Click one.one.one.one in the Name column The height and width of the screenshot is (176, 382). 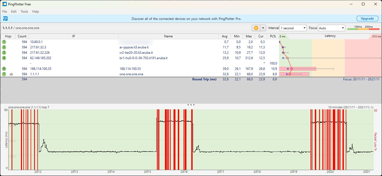pyautogui.click(x=131, y=74)
